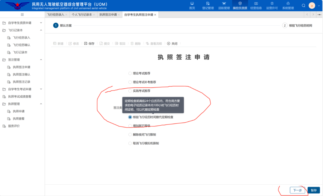Open the tab list more-options icon
The width and height of the screenshot is (323, 196).
click(319, 15)
